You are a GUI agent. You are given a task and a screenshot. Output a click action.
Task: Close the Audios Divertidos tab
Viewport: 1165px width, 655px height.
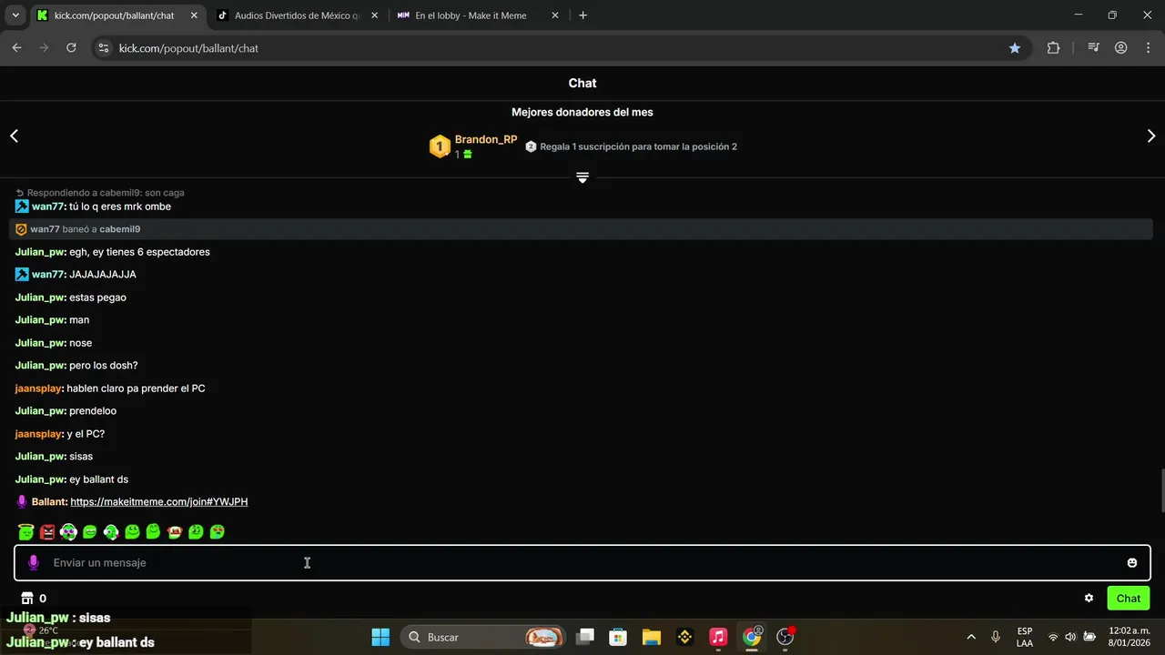pos(374,15)
